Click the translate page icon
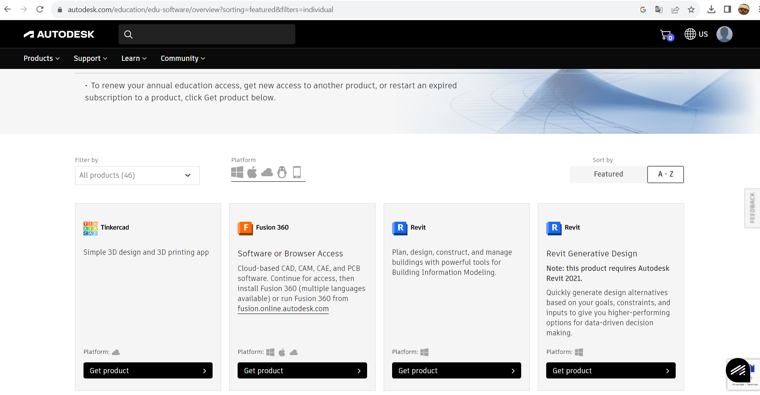 tap(659, 10)
